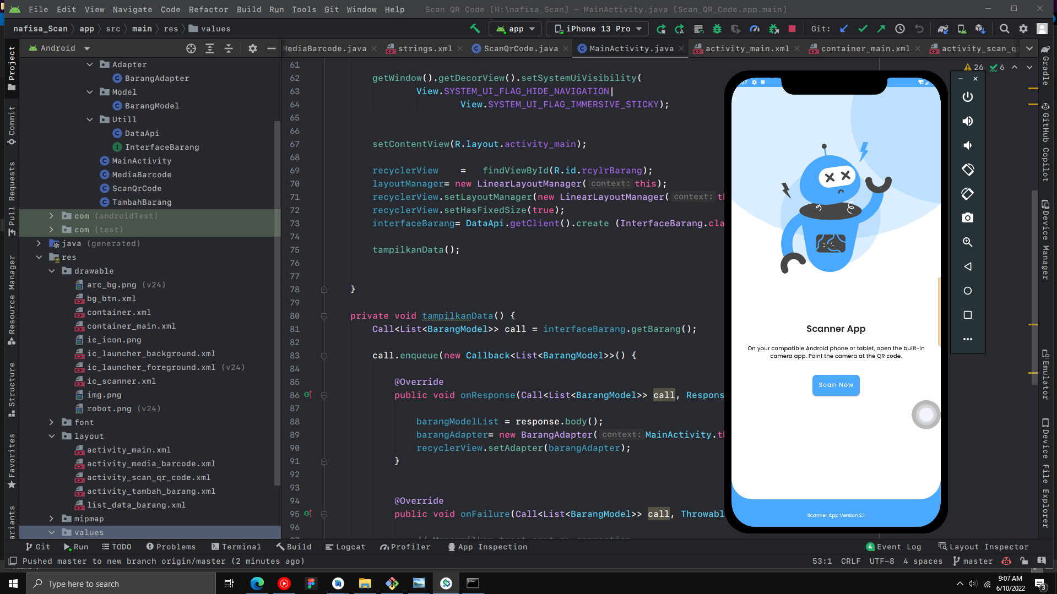
Task: Click the Git push arrow icon
Action: point(881,29)
